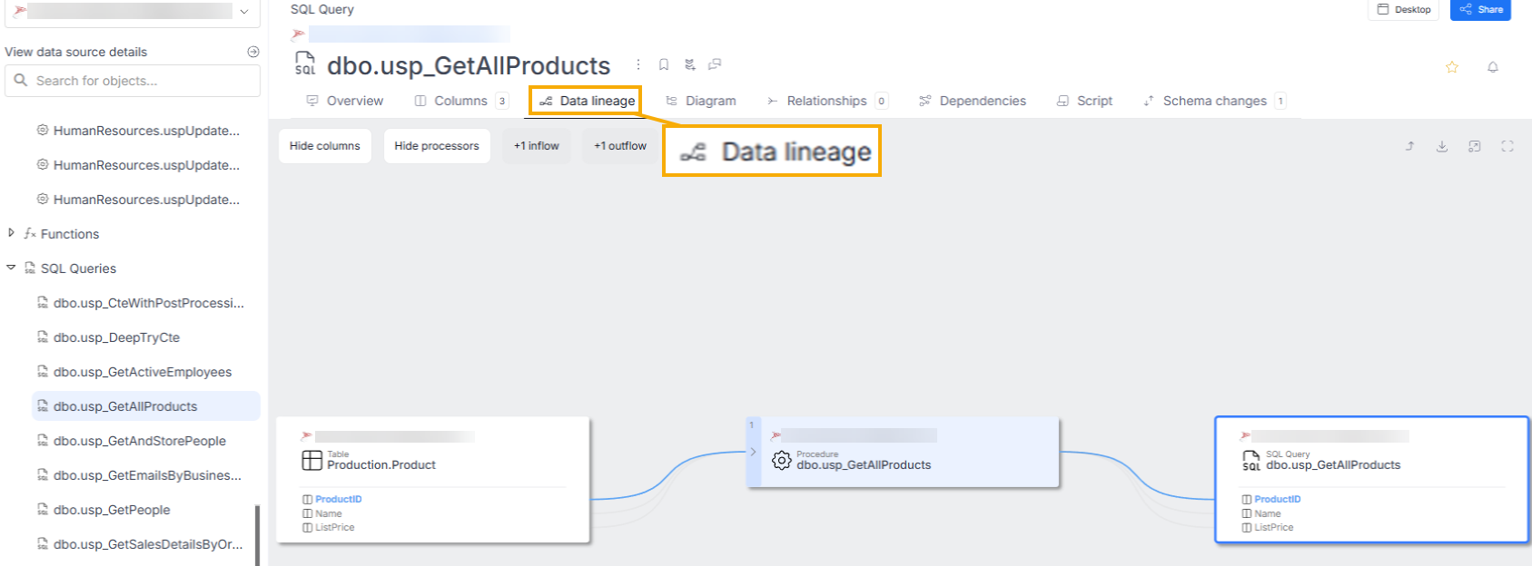Open the Relationships tab
Viewport: 1532px width, 566px height.
pyautogui.click(x=826, y=101)
